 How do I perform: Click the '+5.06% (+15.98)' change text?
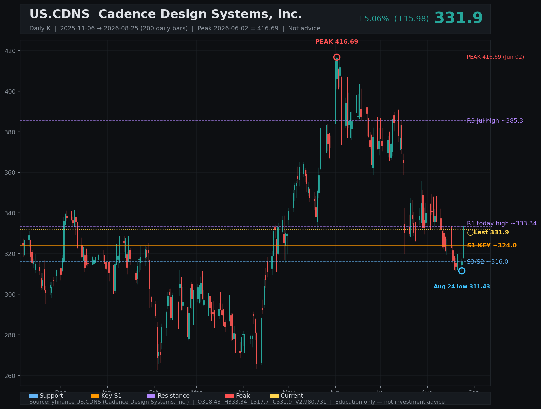pos(393,19)
